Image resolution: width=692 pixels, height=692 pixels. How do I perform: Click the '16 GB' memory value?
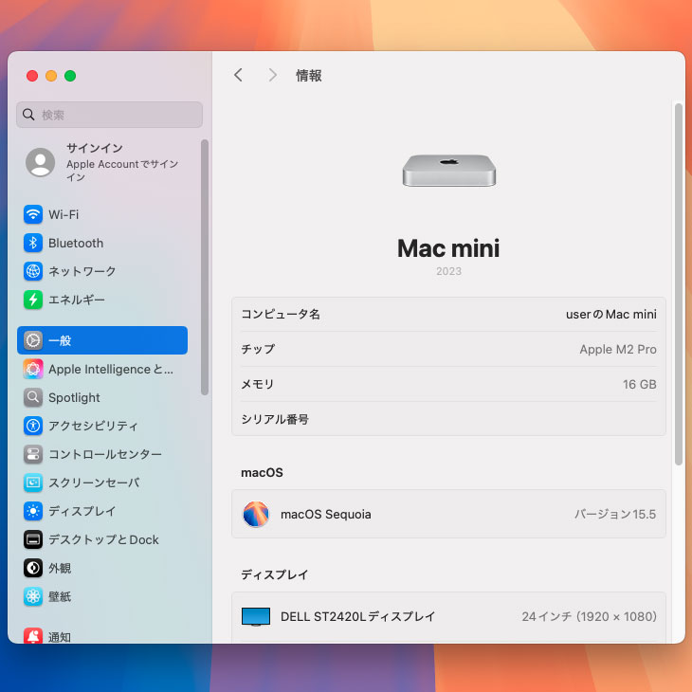[x=640, y=385]
